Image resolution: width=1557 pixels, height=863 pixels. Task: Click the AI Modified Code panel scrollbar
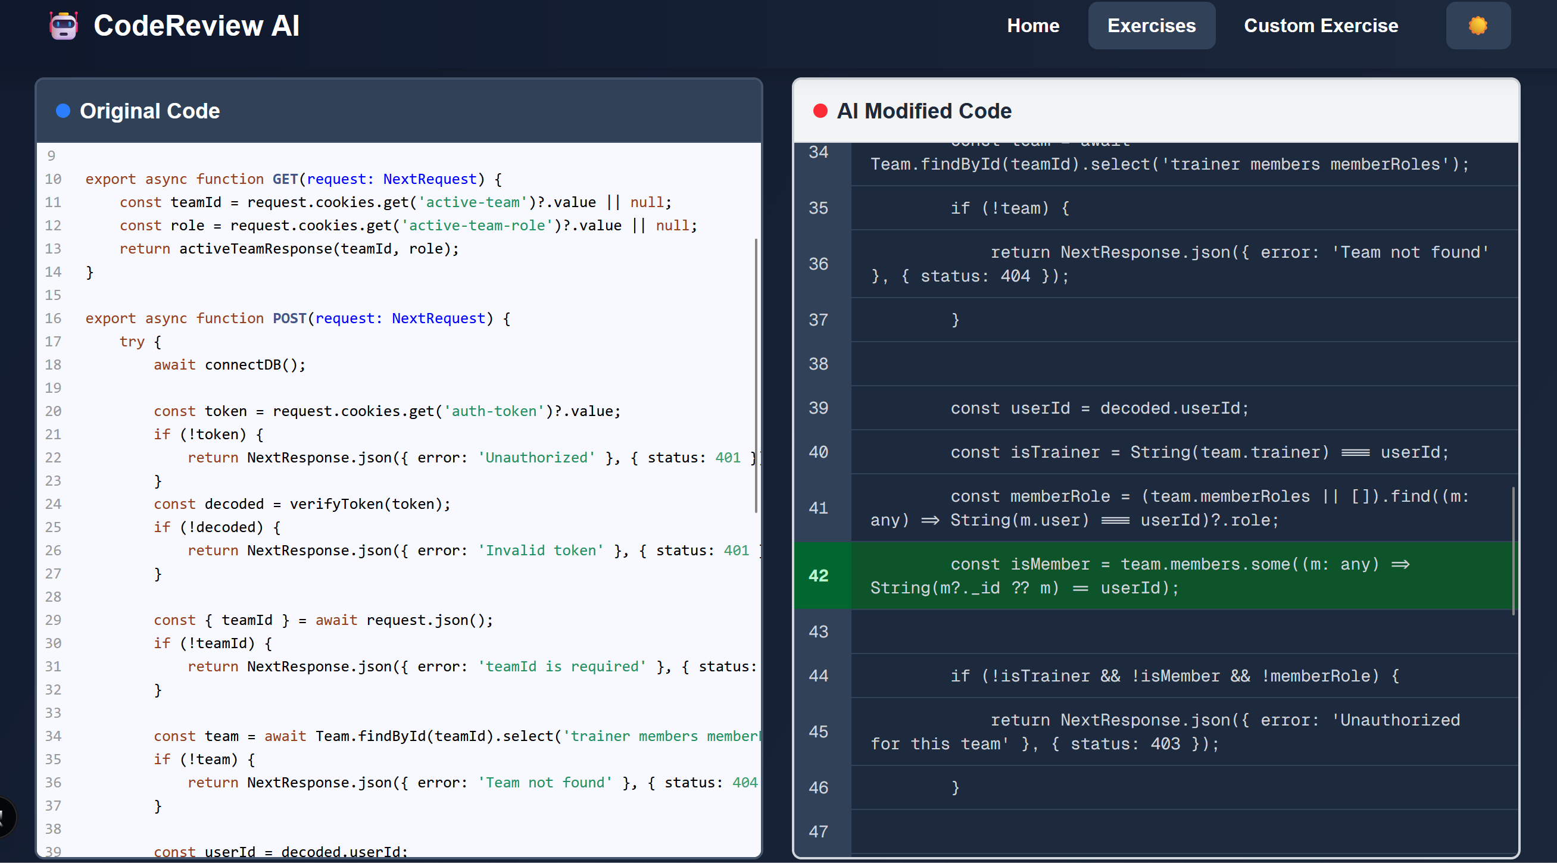(1513, 550)
